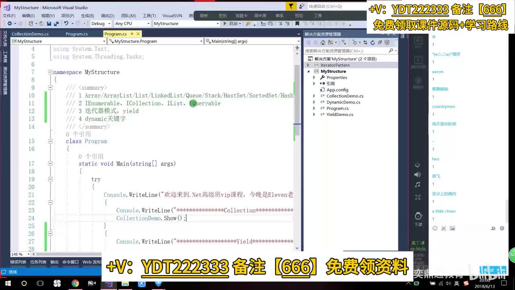Image resolution: width=515 pixels, height=290 pixels.
Task: Collapse the class Program code block
Action: click(x=50, y=141)
